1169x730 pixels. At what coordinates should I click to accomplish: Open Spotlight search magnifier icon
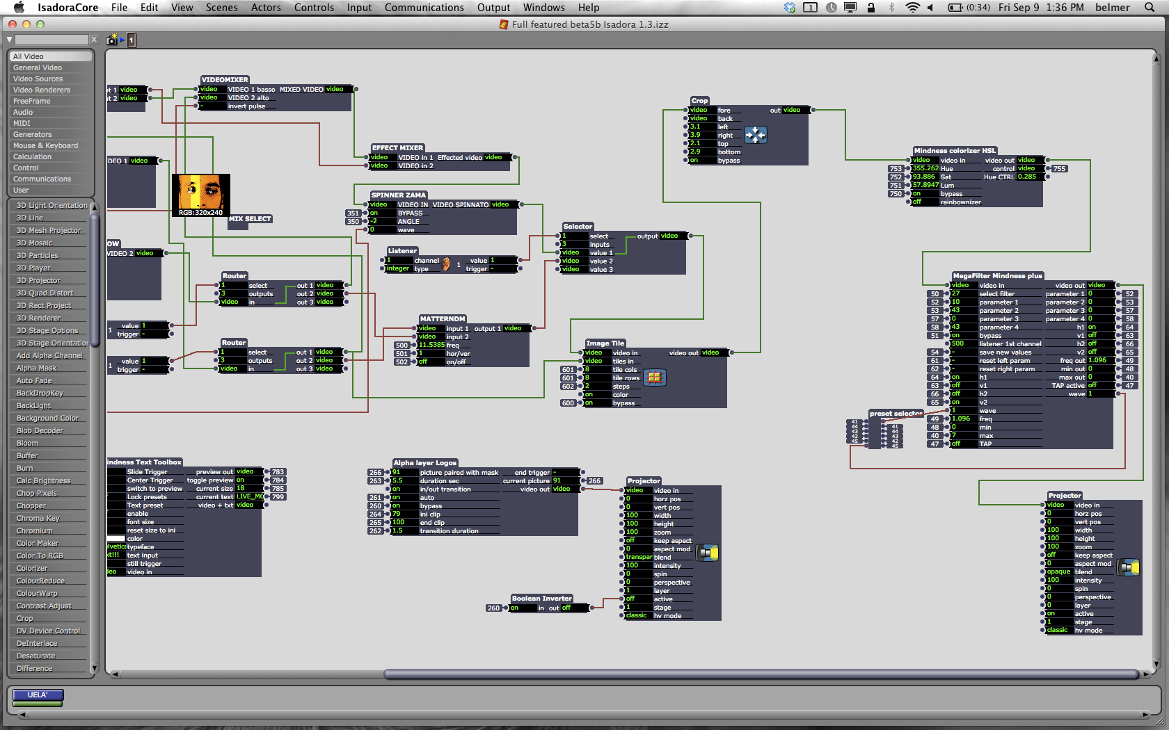tap(1150, 8)
